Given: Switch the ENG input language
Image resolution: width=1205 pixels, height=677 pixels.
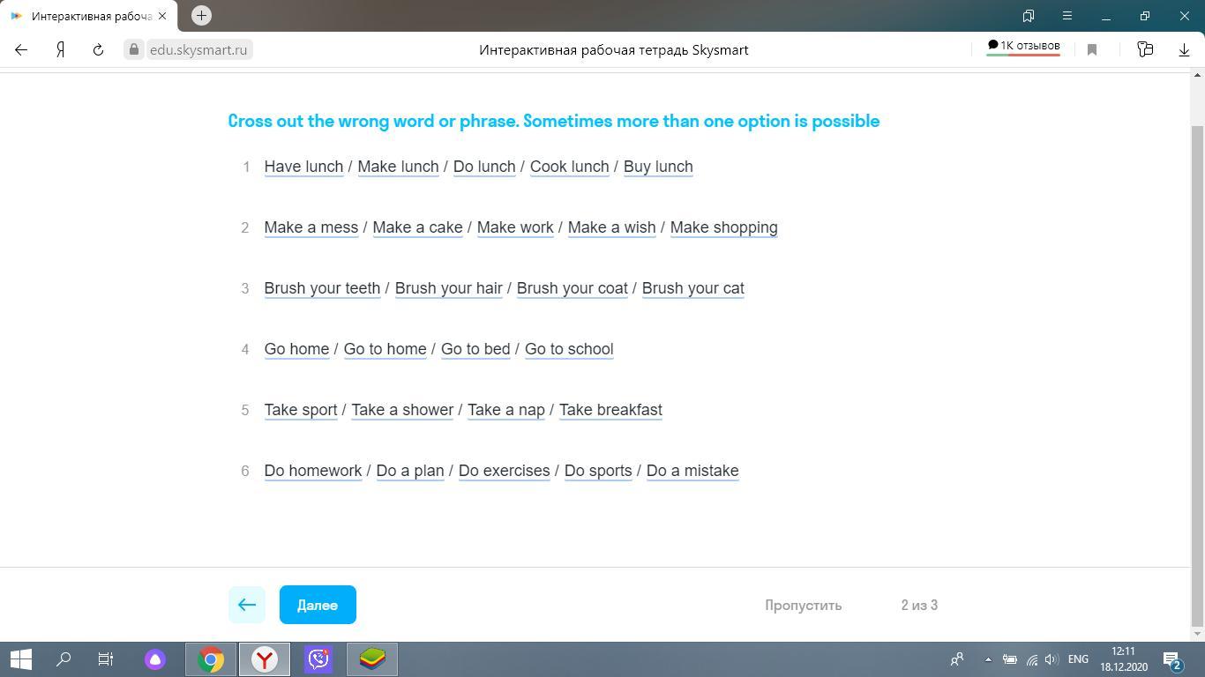Looking at the screenshot, I should [1078, 659].
